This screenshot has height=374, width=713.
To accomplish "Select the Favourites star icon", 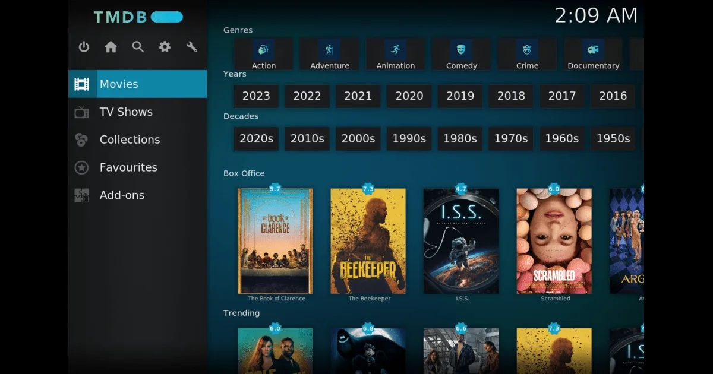I will pyautogui.click(x=81, y=167).
